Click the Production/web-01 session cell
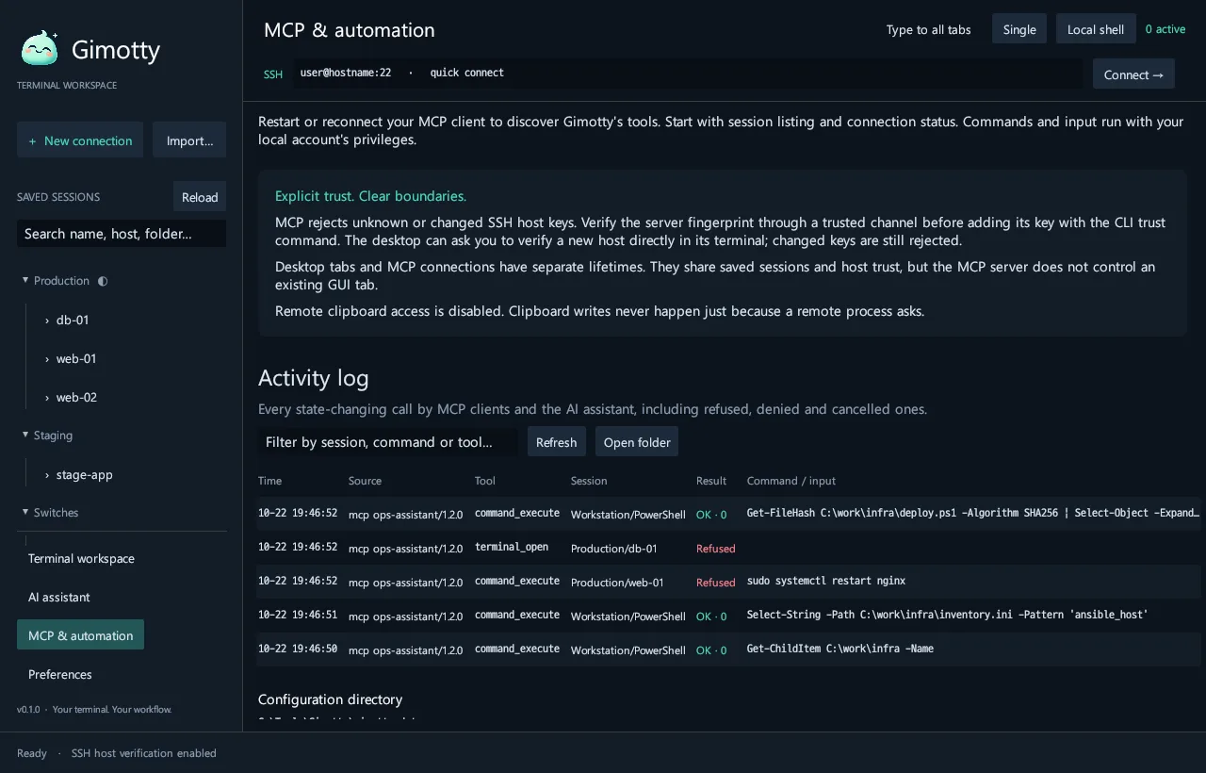This screenshot has width=1206, height=773. click(x=617, y=583)
